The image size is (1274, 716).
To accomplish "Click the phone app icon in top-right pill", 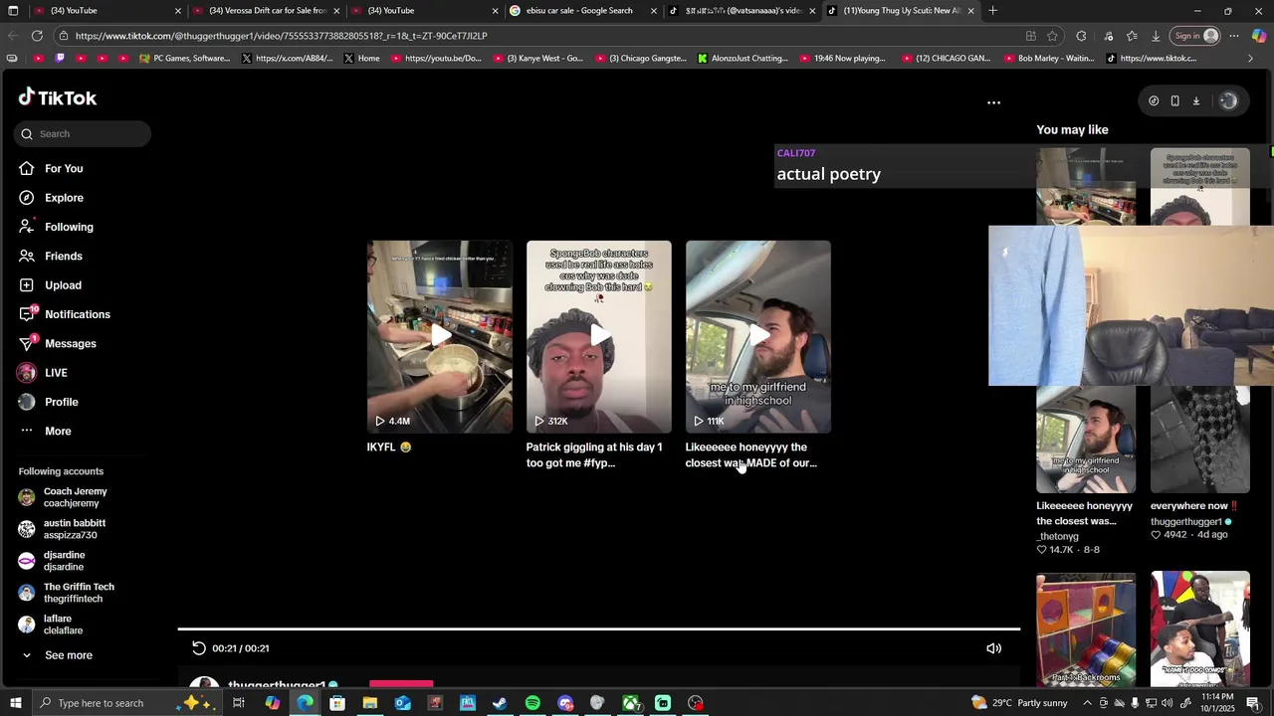I will [x=1174, y=100].
